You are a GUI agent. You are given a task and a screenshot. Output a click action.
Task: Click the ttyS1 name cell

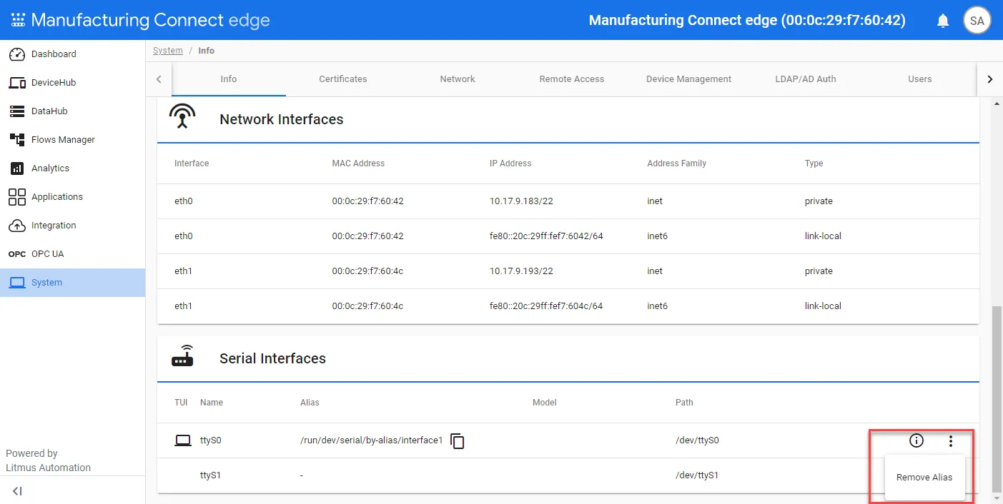(x=210, y=475)
